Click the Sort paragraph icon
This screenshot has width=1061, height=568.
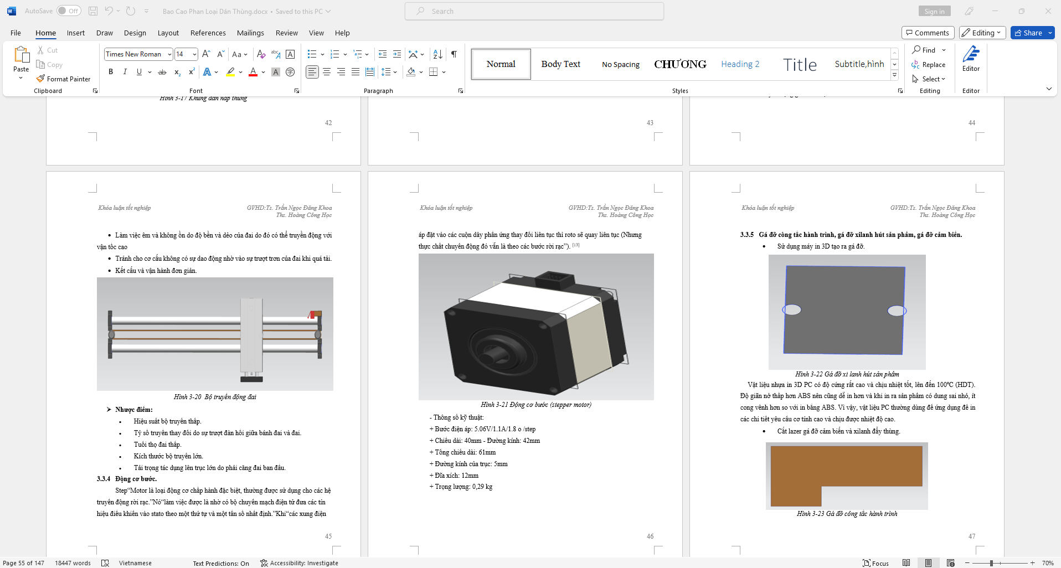[437, 54]
